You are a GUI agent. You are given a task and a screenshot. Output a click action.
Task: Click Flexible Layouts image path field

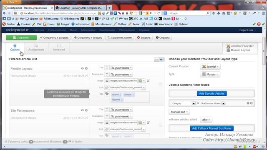pyautogui.click(x=123, y=81)
